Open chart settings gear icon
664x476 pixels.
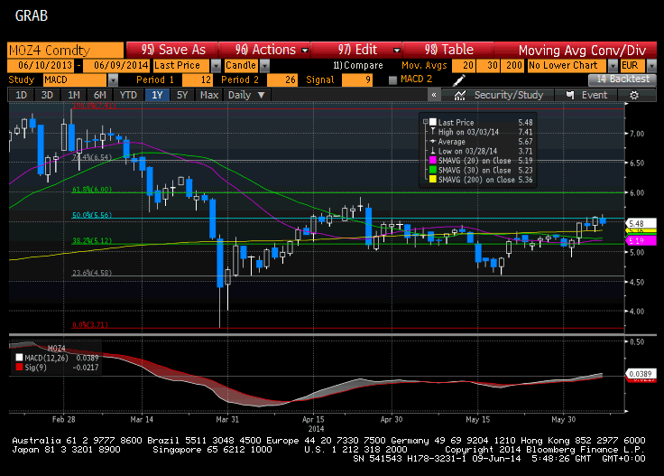[x=634, y=96]
